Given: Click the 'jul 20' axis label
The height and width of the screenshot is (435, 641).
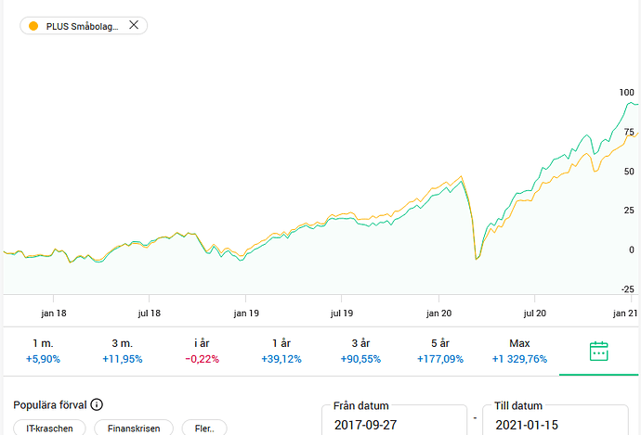Looking at the screenshot, I should pos(533,313).
